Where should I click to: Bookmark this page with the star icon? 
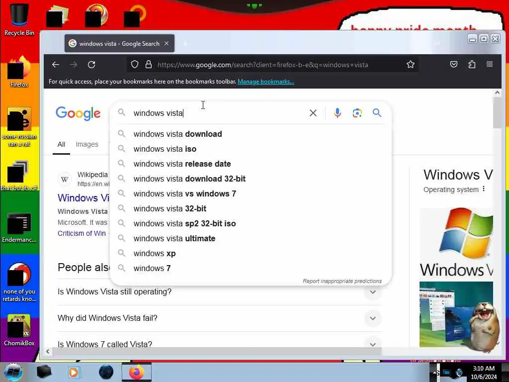click(x=410, y=65)
